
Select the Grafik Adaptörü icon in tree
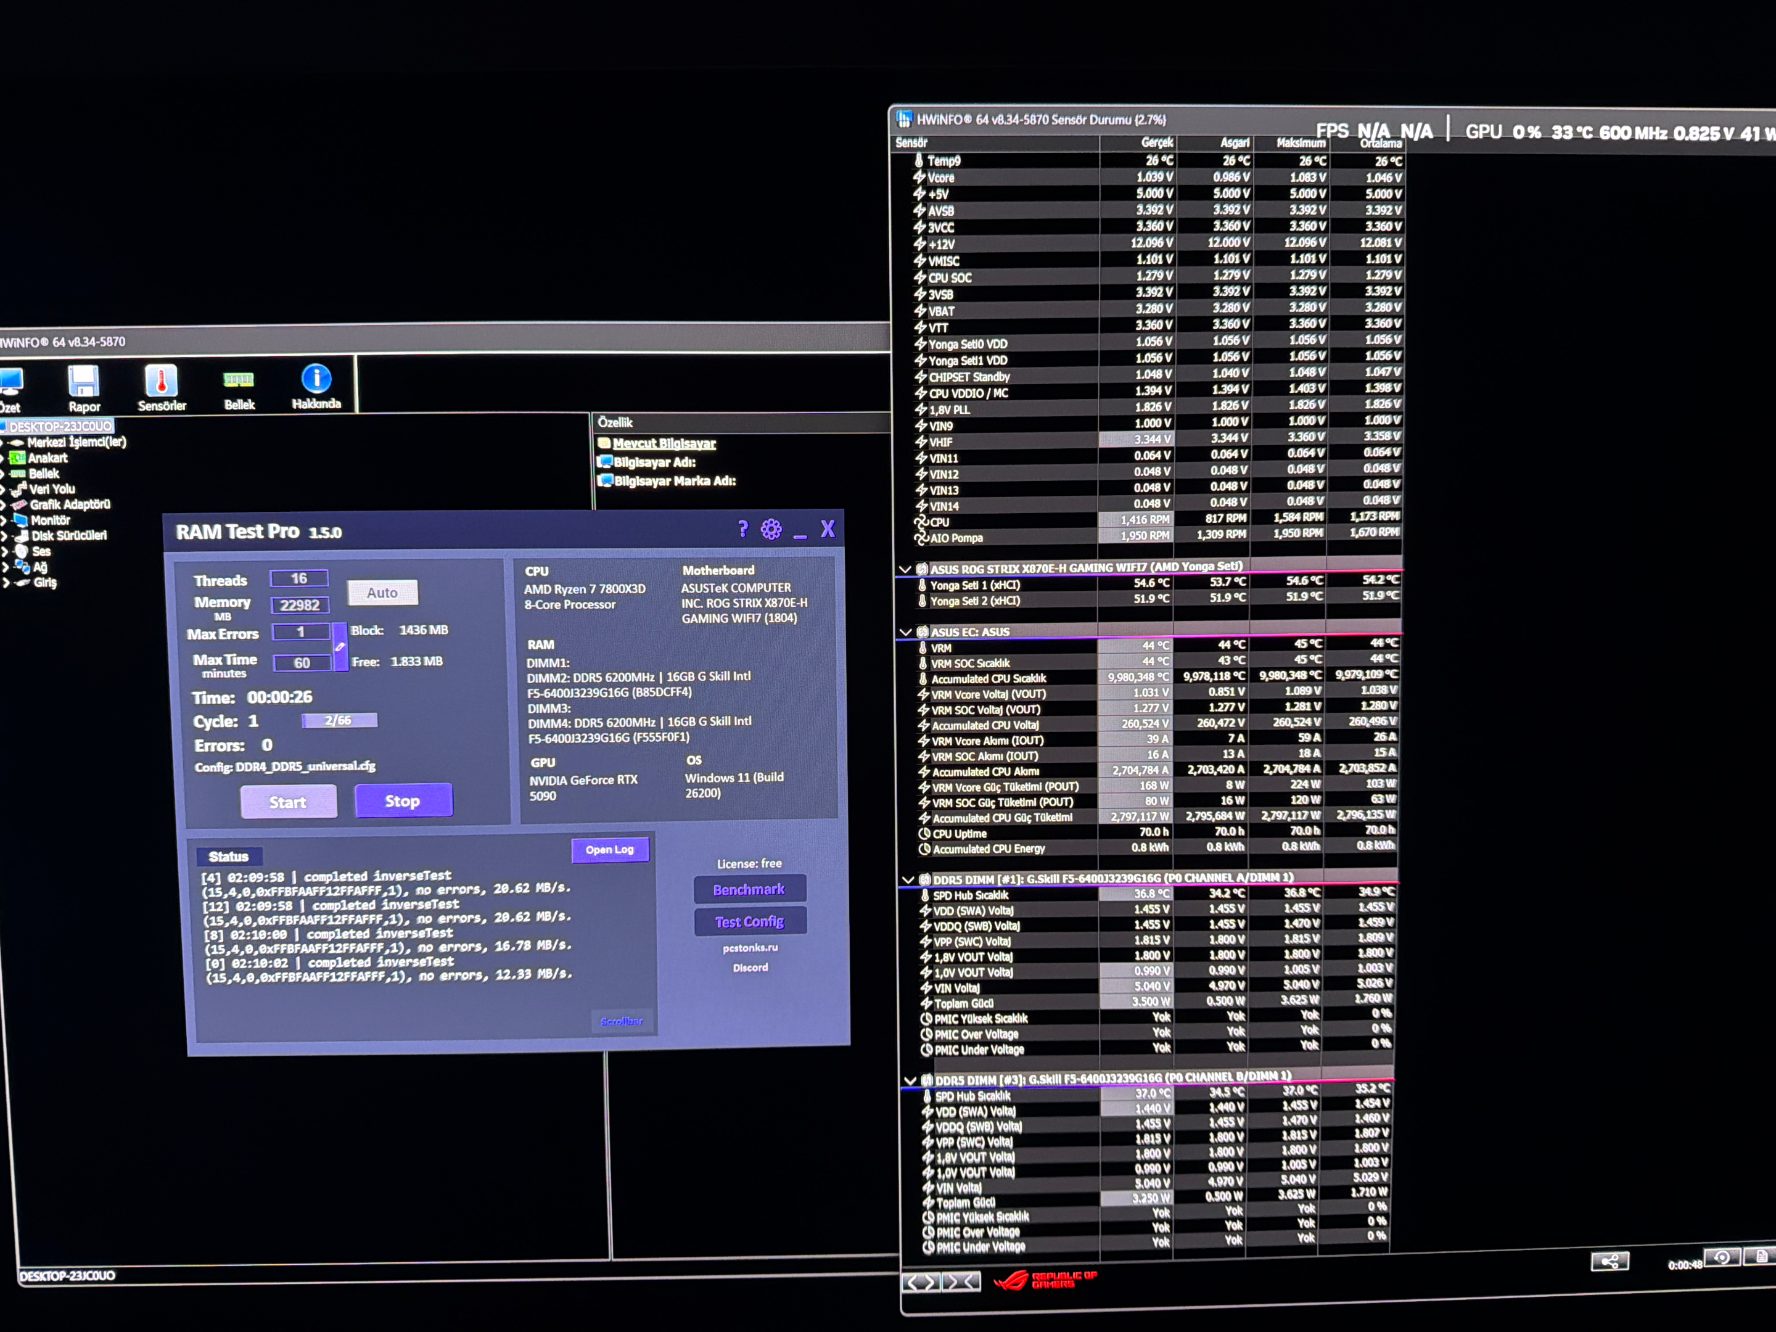coord(18,505)
